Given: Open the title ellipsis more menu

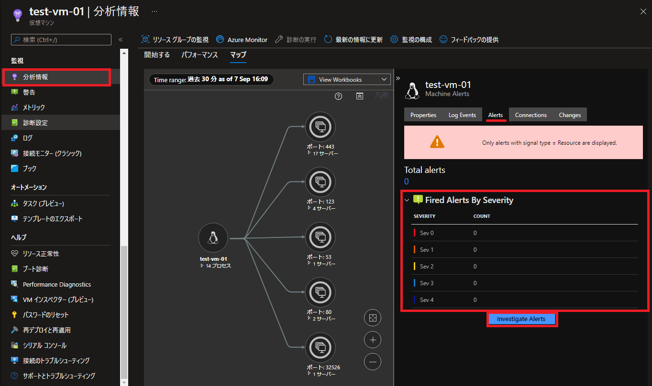Looking at the screenshot, I should tap(155, 11).
